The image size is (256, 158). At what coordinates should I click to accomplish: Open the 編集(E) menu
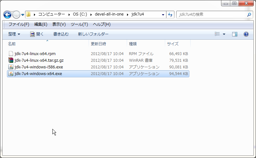(x=41, y=24)
